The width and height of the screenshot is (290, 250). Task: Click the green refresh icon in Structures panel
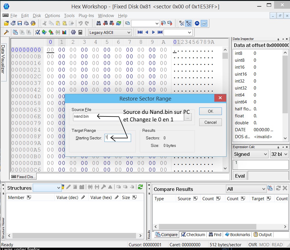pos(140,187)
